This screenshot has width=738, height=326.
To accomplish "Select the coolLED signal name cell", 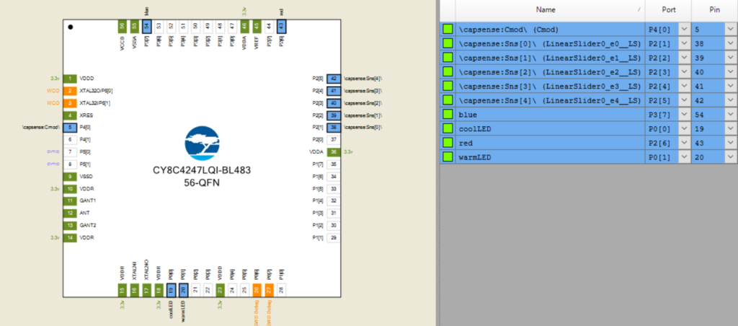I will [x=550, y=128].
